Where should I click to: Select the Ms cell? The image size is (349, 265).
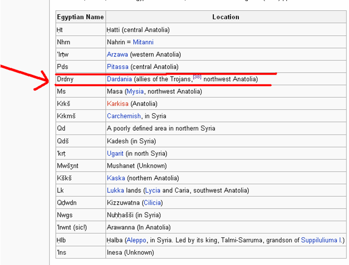tap(80, 91)
